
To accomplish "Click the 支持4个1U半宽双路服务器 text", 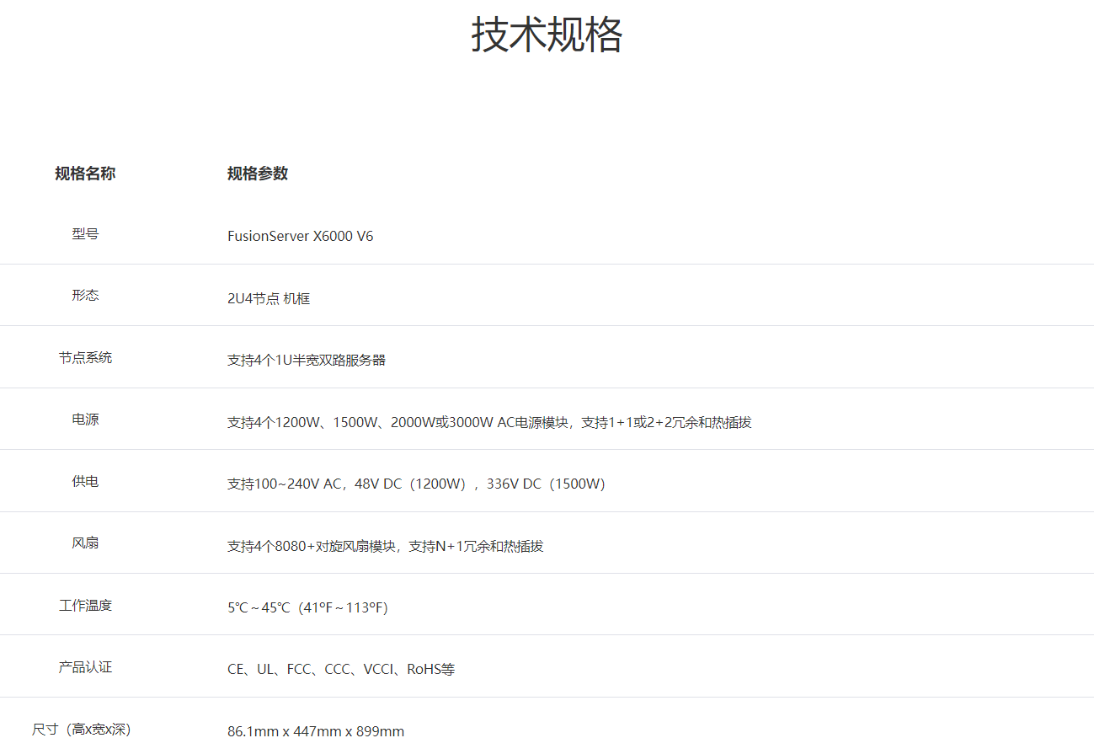I will [x=307, y=361].
